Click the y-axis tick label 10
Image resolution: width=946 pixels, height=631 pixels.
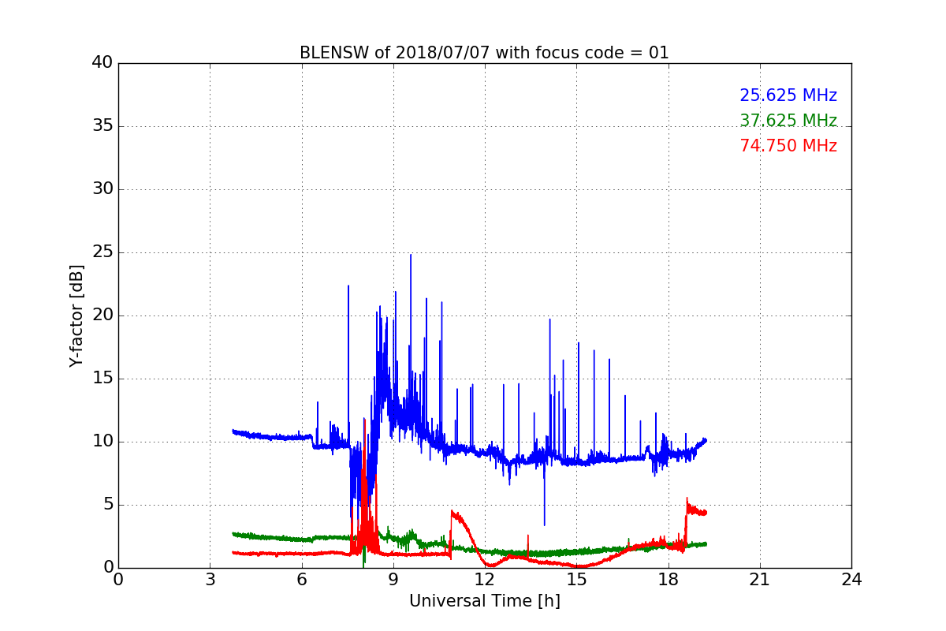102,442
